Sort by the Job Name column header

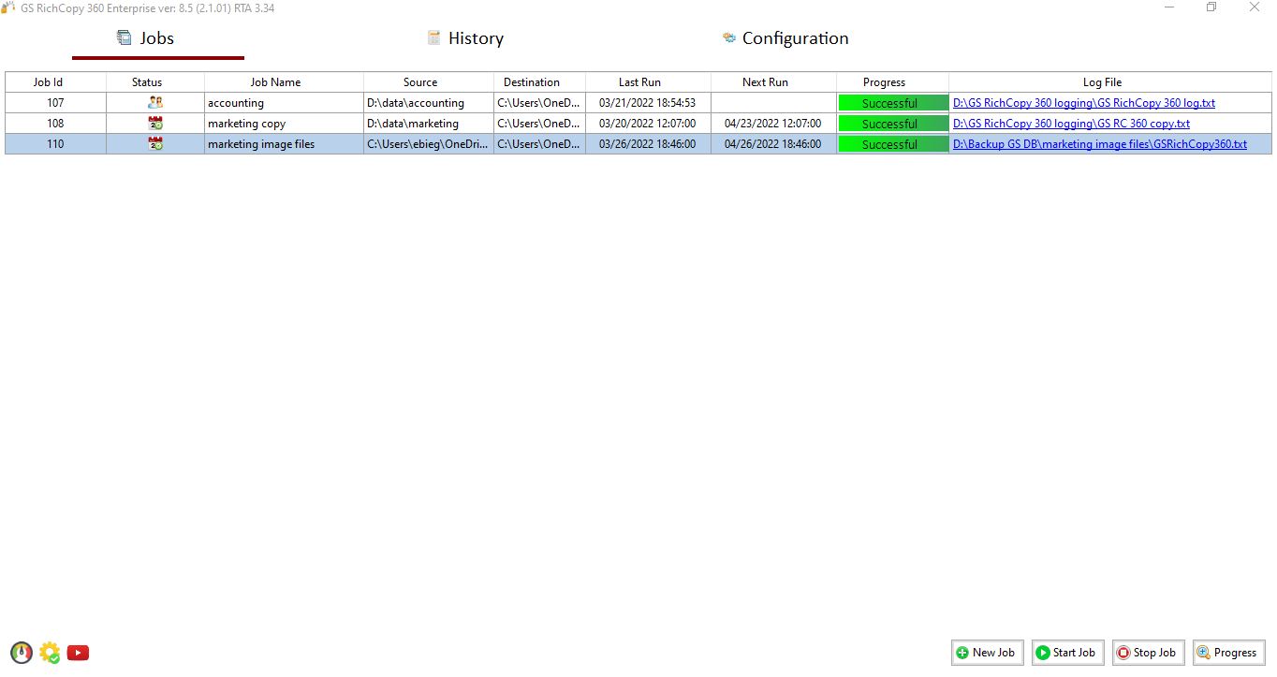pos(284,82)
